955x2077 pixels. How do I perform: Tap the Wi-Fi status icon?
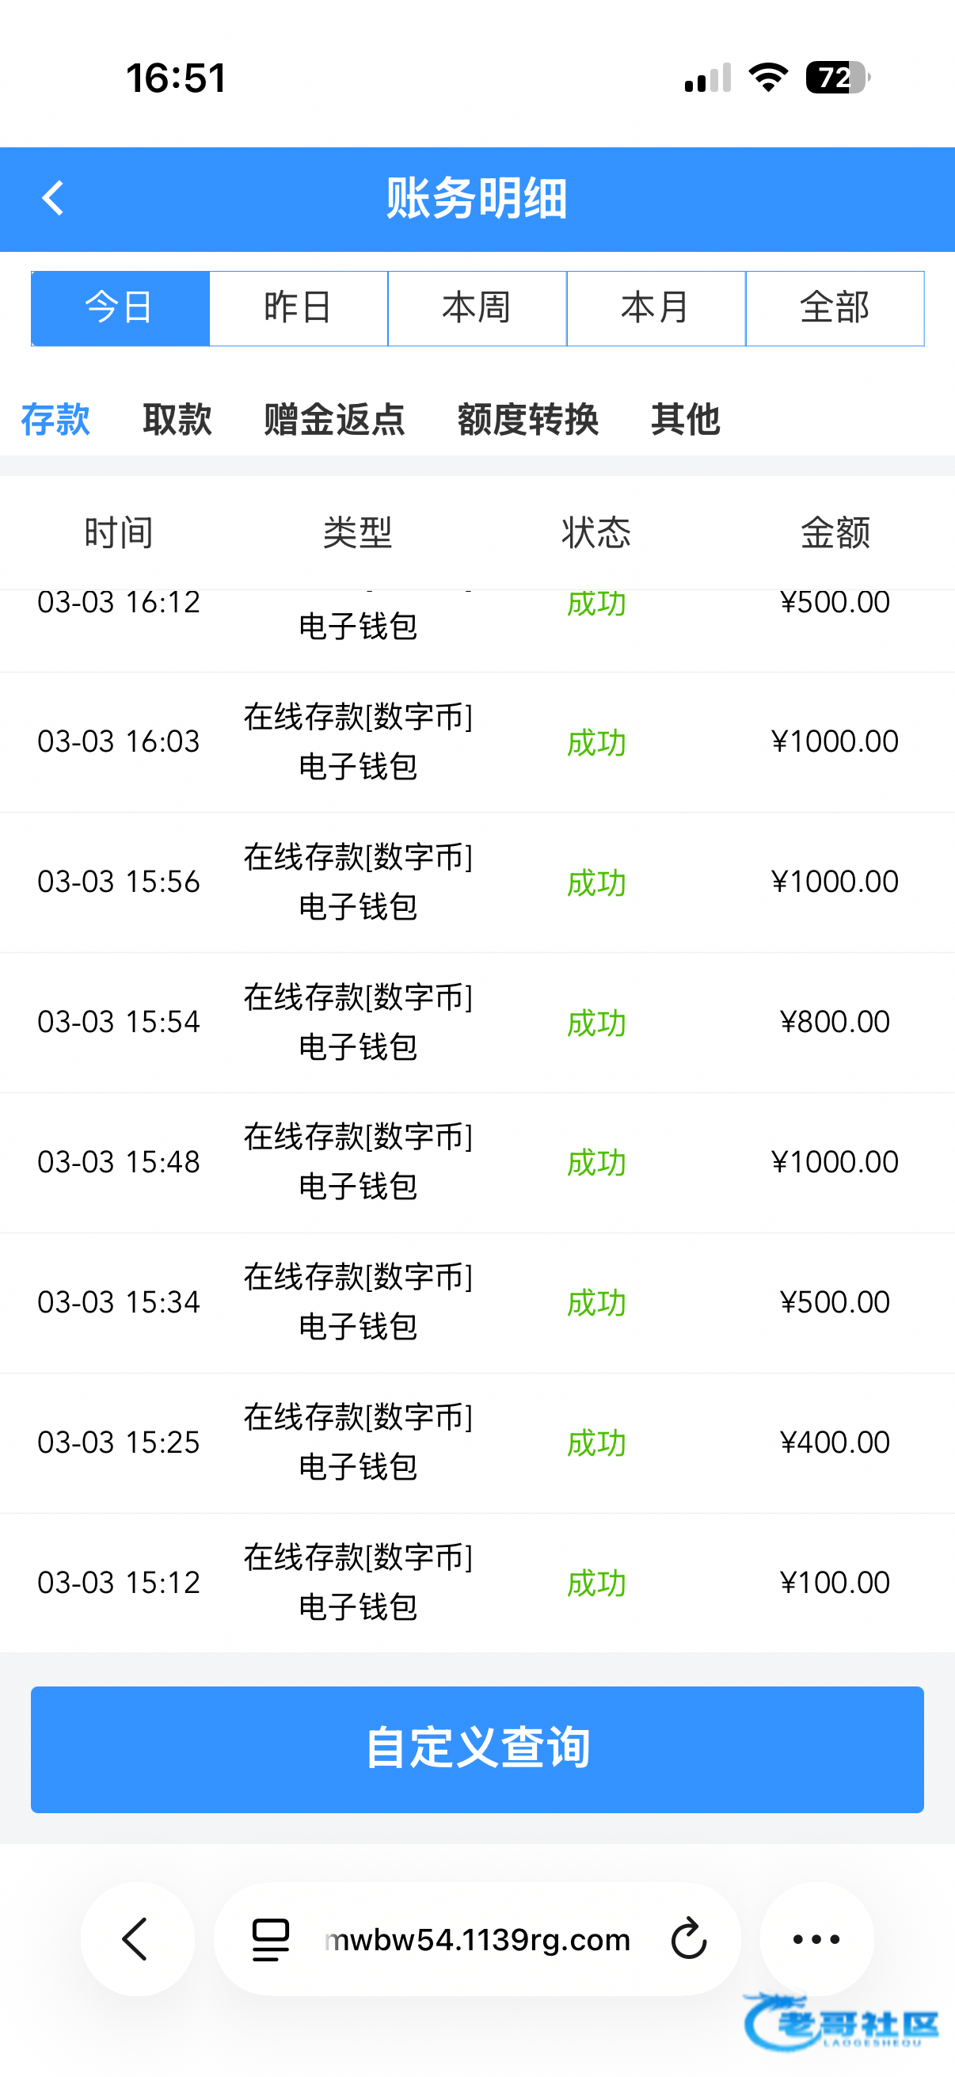pos(768,78)
